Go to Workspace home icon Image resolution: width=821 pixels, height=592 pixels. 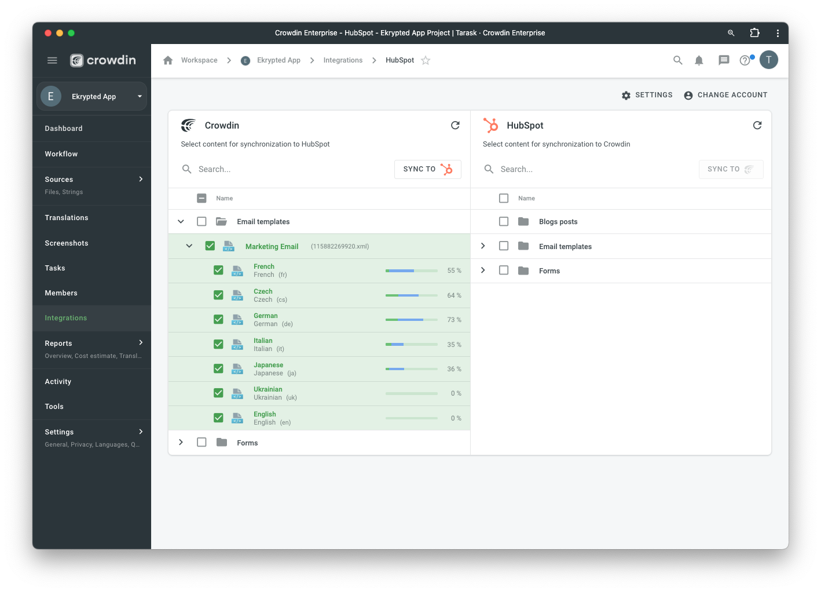pos(168,60)
